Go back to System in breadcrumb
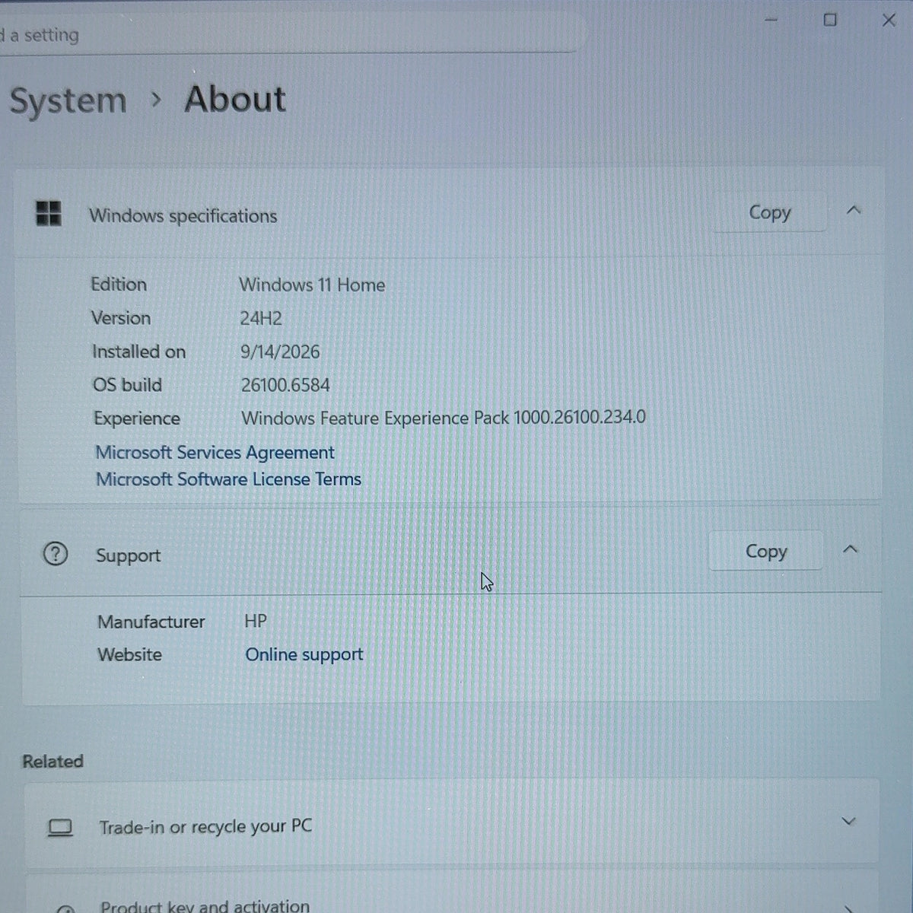The image size is (913, 913). (68, 101)
